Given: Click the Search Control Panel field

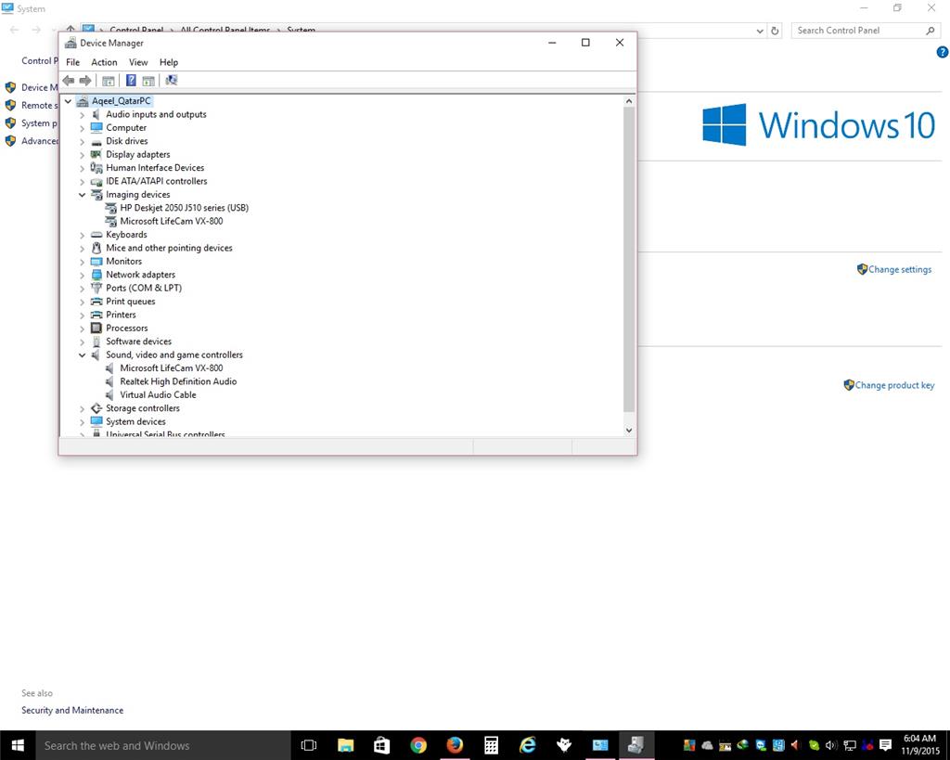Looking at the screenshot, I should tap(858, 31).
